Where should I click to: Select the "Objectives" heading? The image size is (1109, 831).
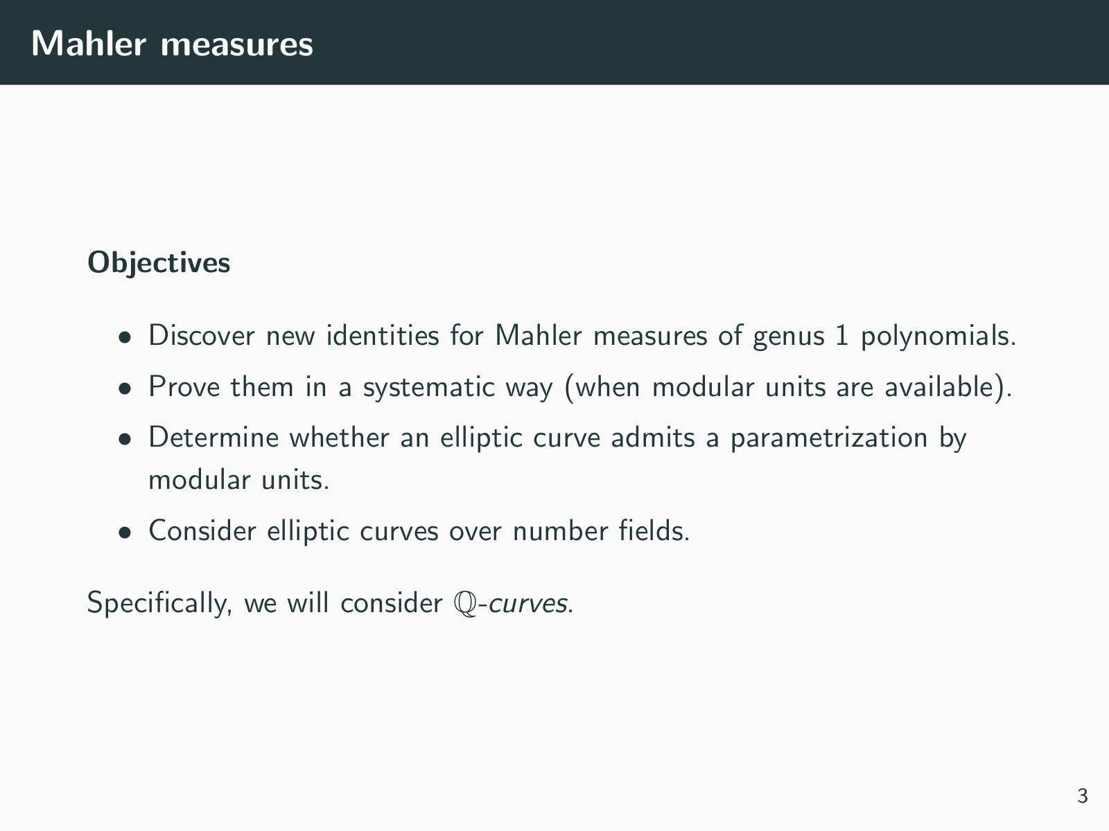159,262
